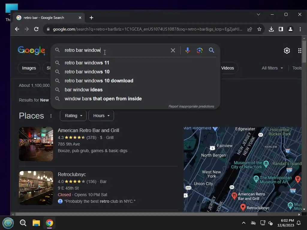Select The Metropolitan Museum of Art marker

pyautogui.click(x=256, y=178)
